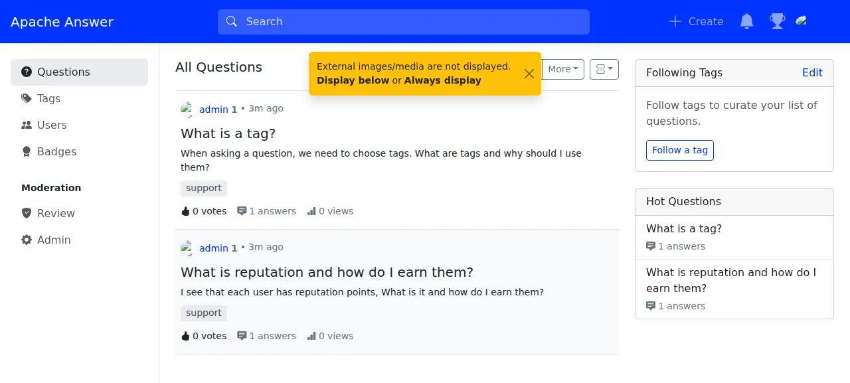Click the plus icon next to Create

(x=675, y=21)
